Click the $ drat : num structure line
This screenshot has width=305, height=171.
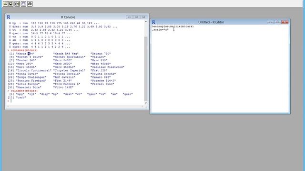(x=63, y=27)
